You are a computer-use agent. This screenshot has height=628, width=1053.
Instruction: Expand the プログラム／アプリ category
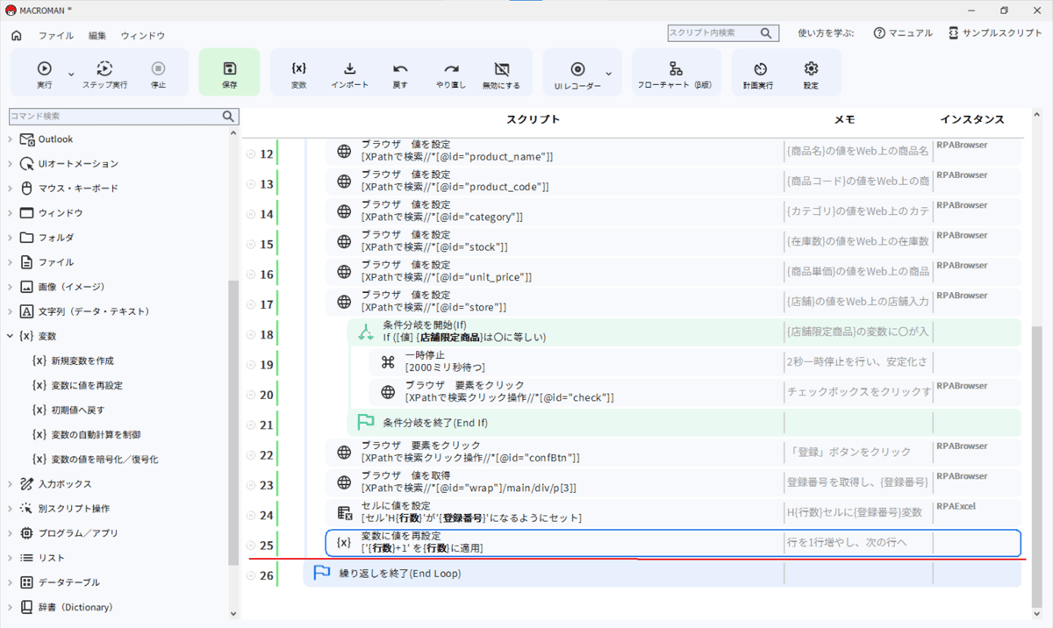(x=11, y=533)
